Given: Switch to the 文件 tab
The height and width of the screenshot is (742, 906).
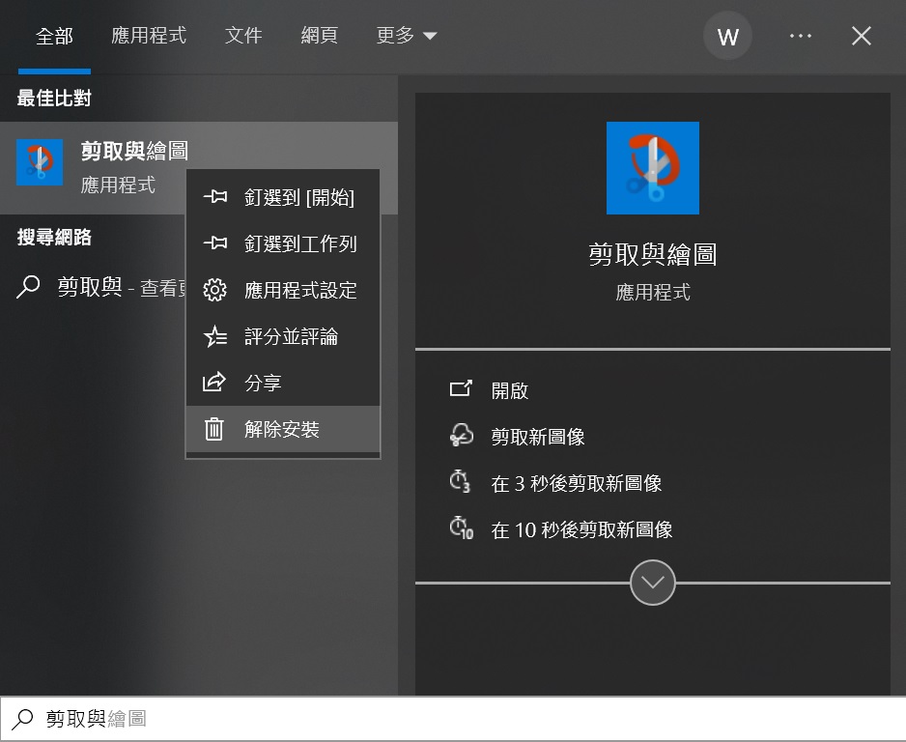Looking at the screenshot, I should tap(243, 36).
